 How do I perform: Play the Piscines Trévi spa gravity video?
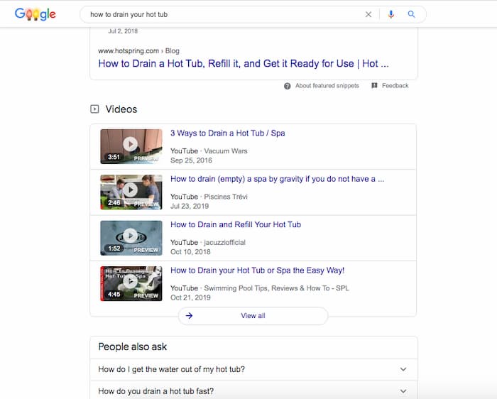(131, 192)
